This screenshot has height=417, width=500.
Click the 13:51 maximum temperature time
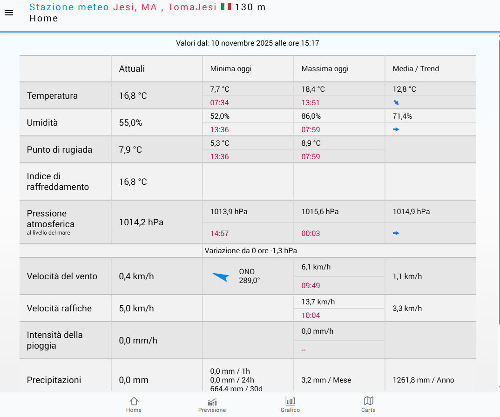point(311,102)
